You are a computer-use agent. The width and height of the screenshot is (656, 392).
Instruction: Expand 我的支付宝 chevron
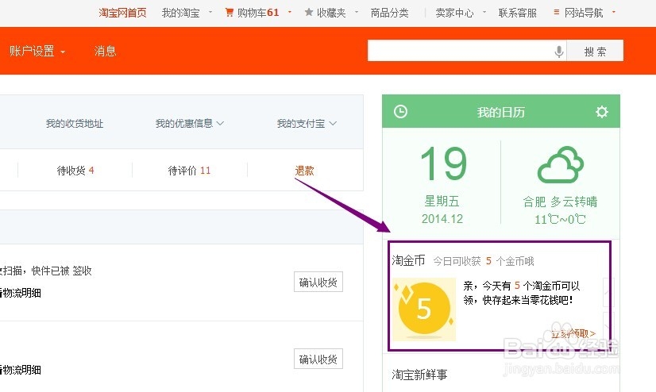point(333,123)
